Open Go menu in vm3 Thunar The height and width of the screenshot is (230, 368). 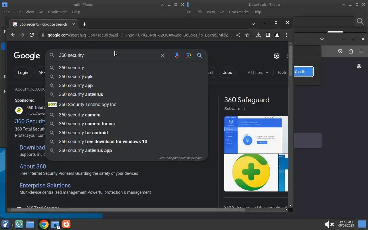(41, 12)
